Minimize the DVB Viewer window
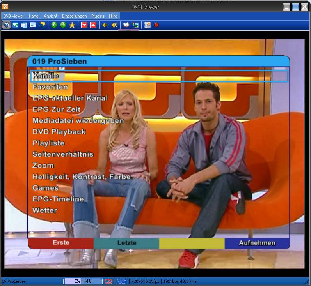The width and height of the screenshot is (311, 286). tap(286, 7)
